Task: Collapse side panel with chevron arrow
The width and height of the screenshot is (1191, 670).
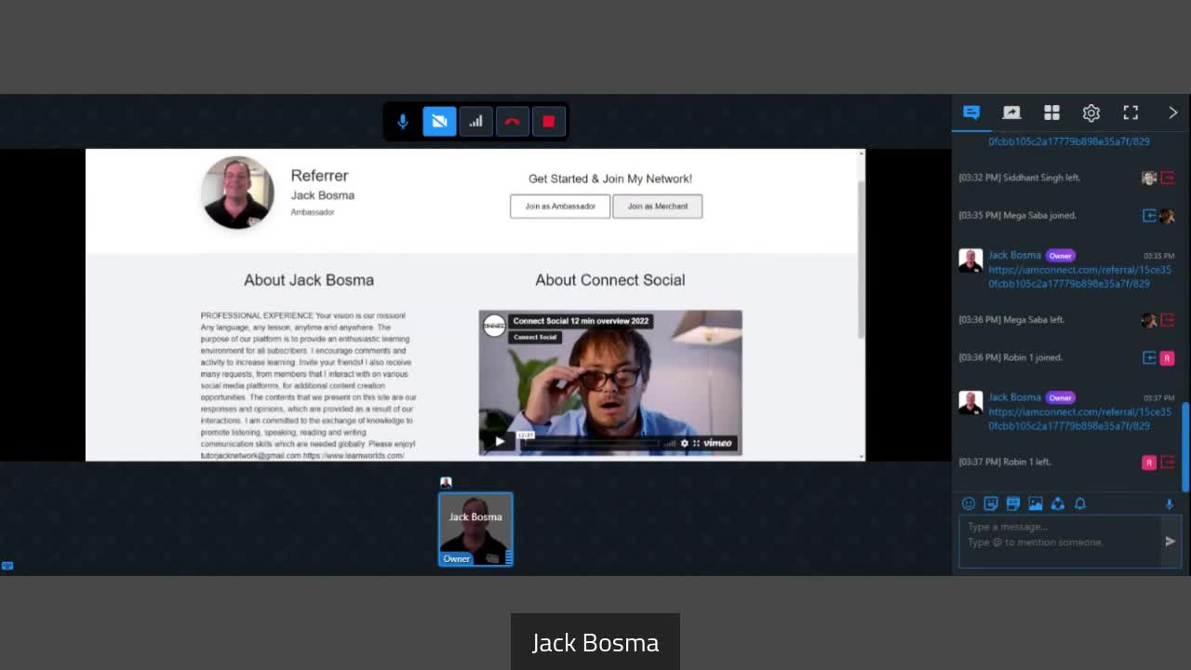Action: tap(1172, 113)
